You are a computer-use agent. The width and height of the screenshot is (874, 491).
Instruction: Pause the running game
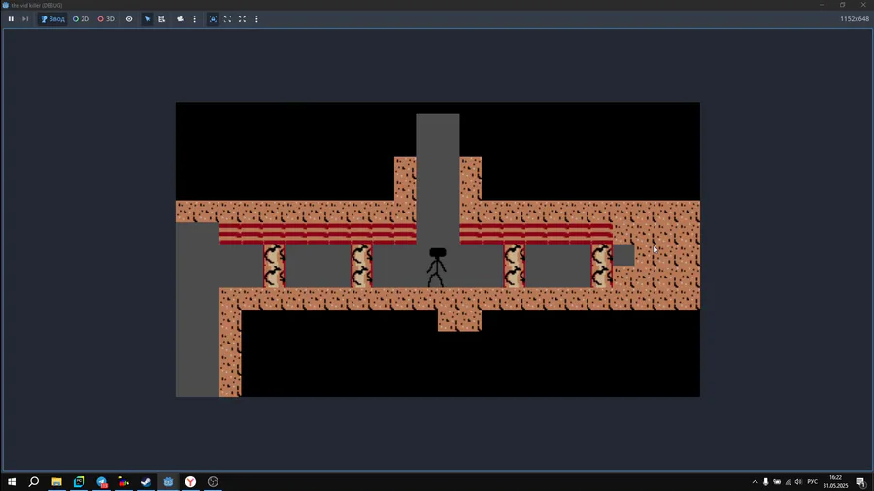11,19
